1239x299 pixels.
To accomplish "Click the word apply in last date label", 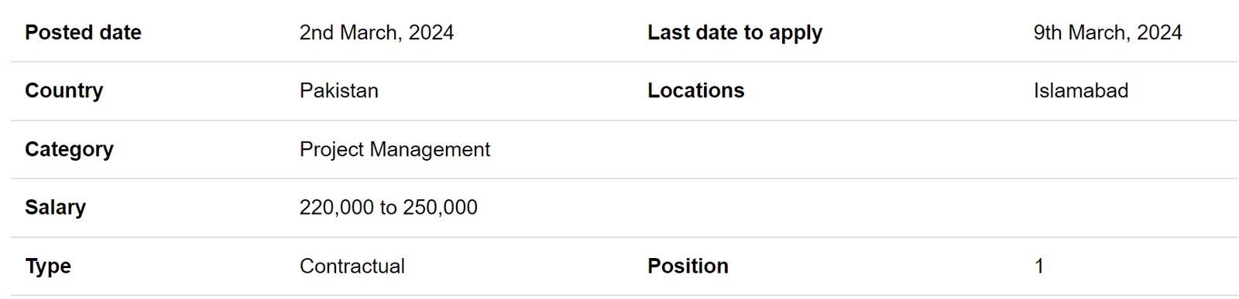I will (795, 34).
